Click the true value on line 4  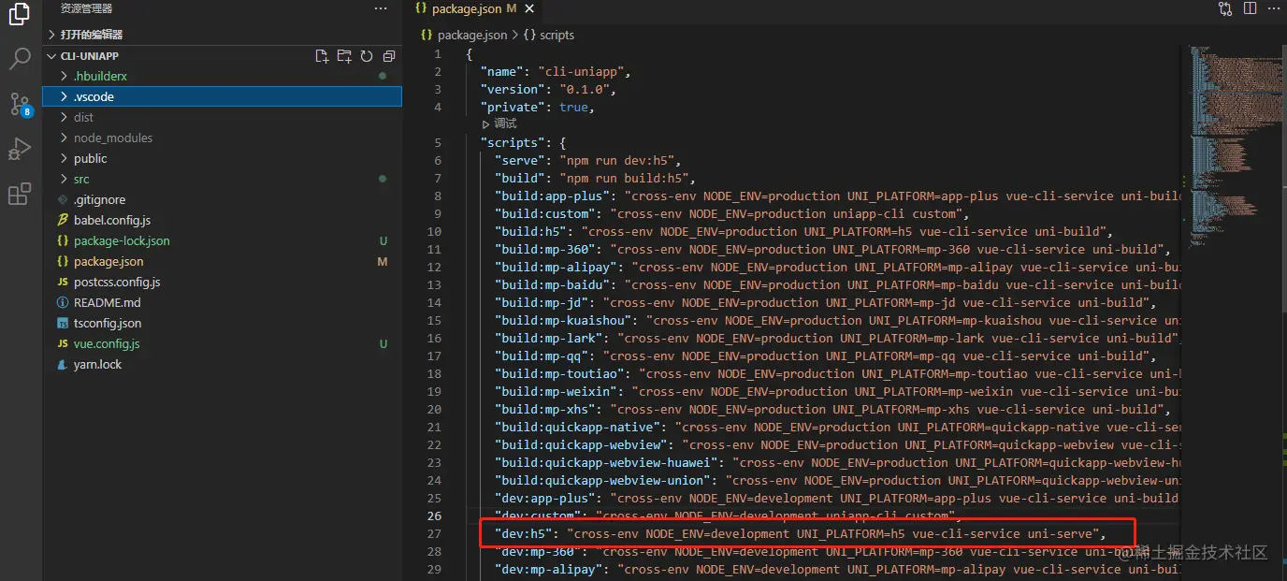(573, 107)
